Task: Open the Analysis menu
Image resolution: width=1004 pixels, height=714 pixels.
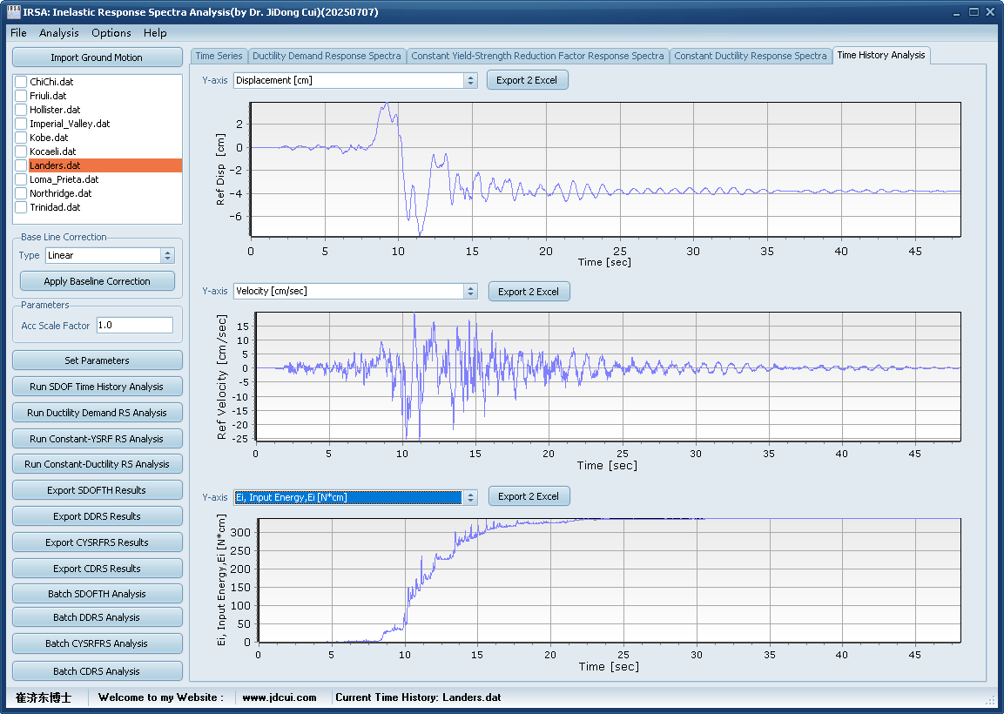Action: pyautogui.click(x=58, y=33)
